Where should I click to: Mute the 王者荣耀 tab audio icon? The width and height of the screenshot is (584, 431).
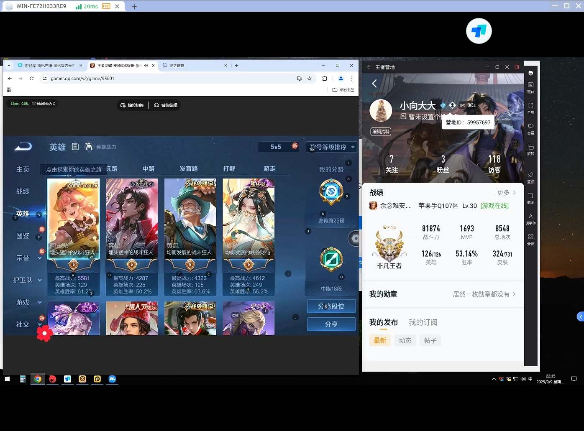click(146, 66)
